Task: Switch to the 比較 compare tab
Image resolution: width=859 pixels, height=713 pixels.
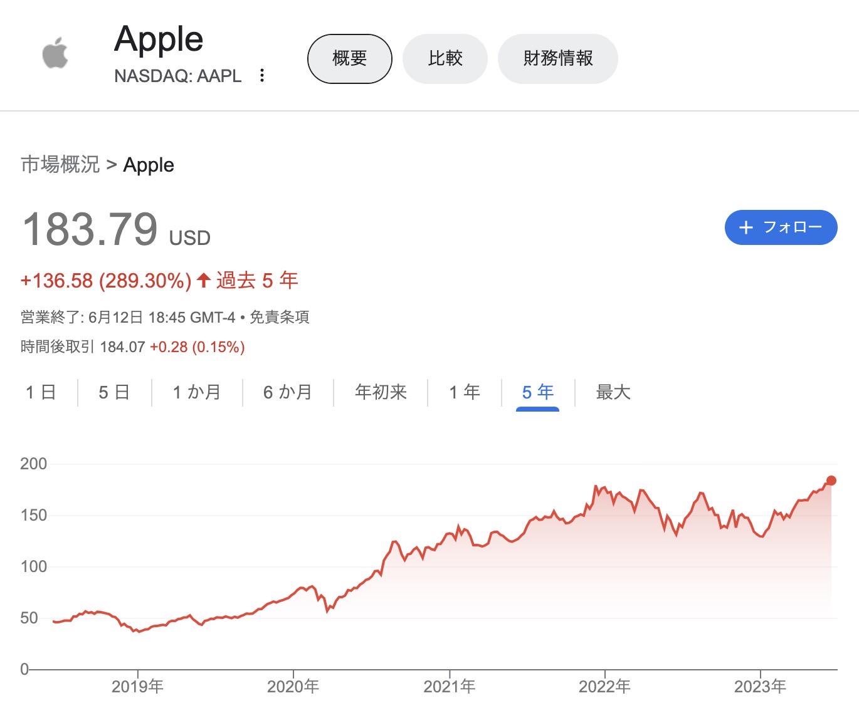Action: [x=445, y=59]
